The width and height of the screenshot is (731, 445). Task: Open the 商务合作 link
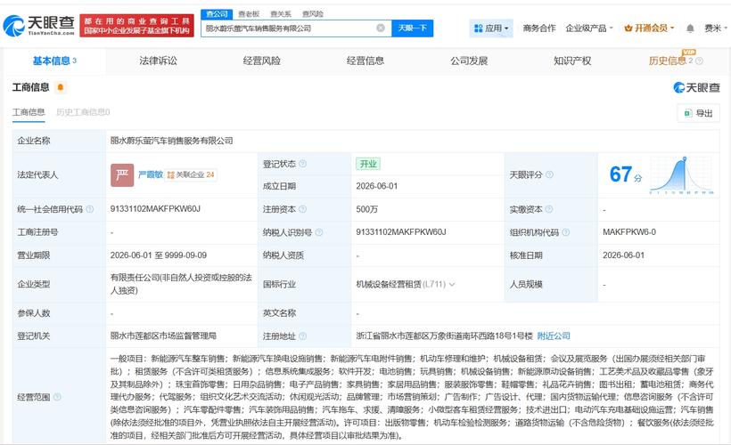click(x=539, y=28)
